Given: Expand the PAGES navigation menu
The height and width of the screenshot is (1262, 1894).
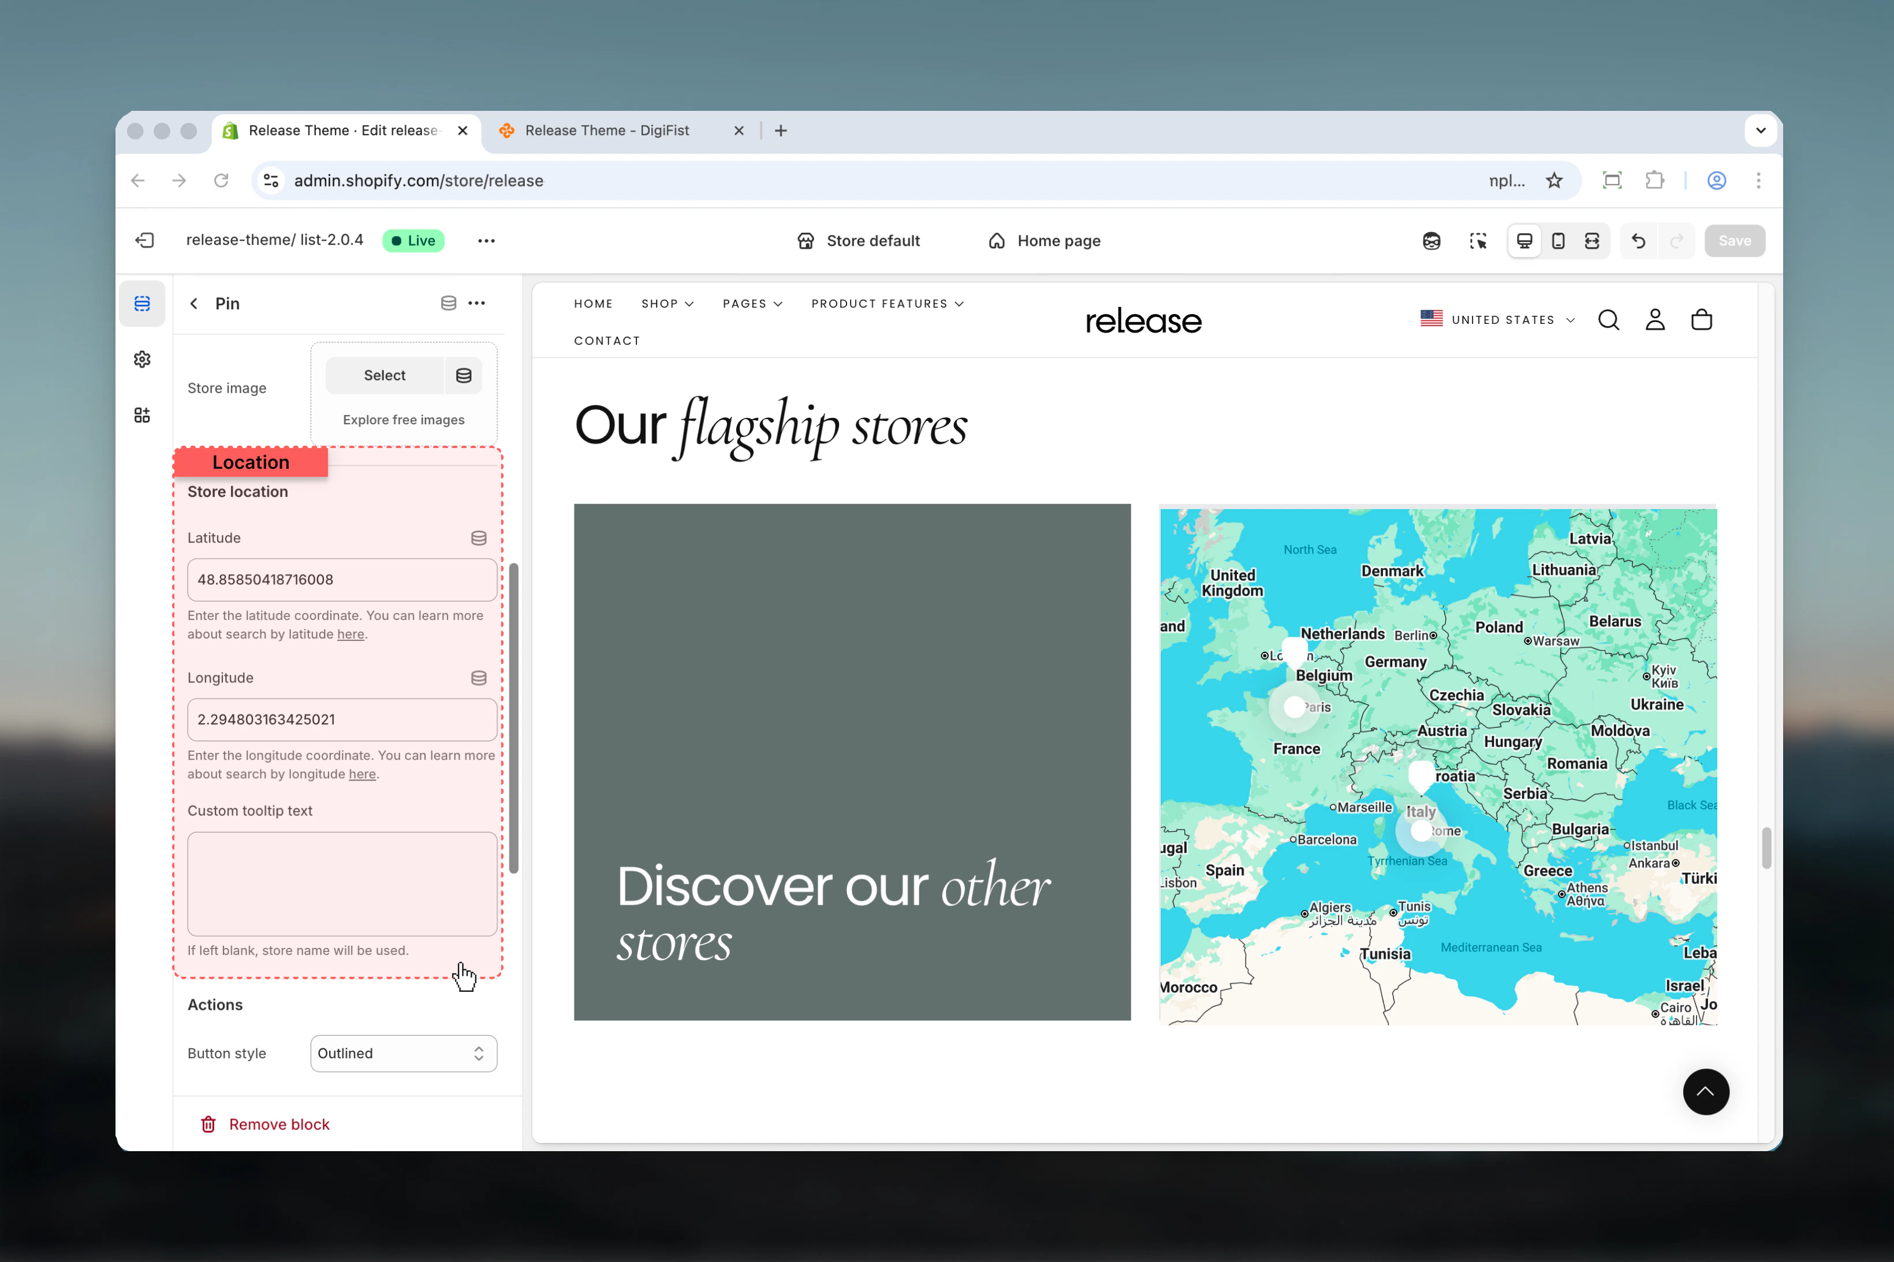Looking at the screenshot, I should coord(752,304).
